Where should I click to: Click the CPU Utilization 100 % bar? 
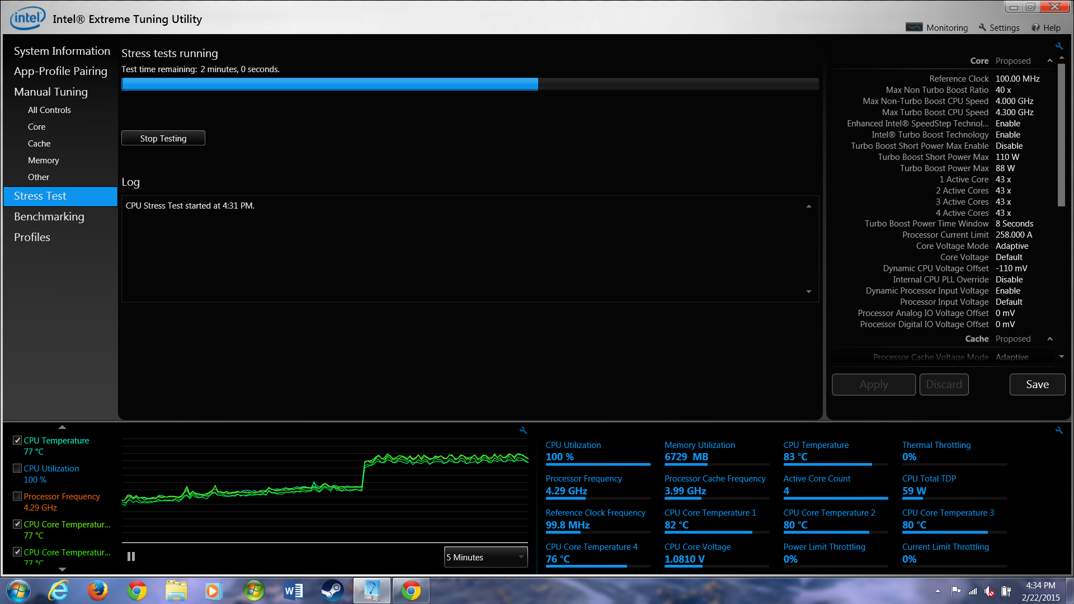598,464
